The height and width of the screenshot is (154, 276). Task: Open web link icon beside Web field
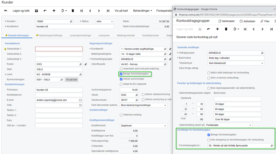coord(80,105)
